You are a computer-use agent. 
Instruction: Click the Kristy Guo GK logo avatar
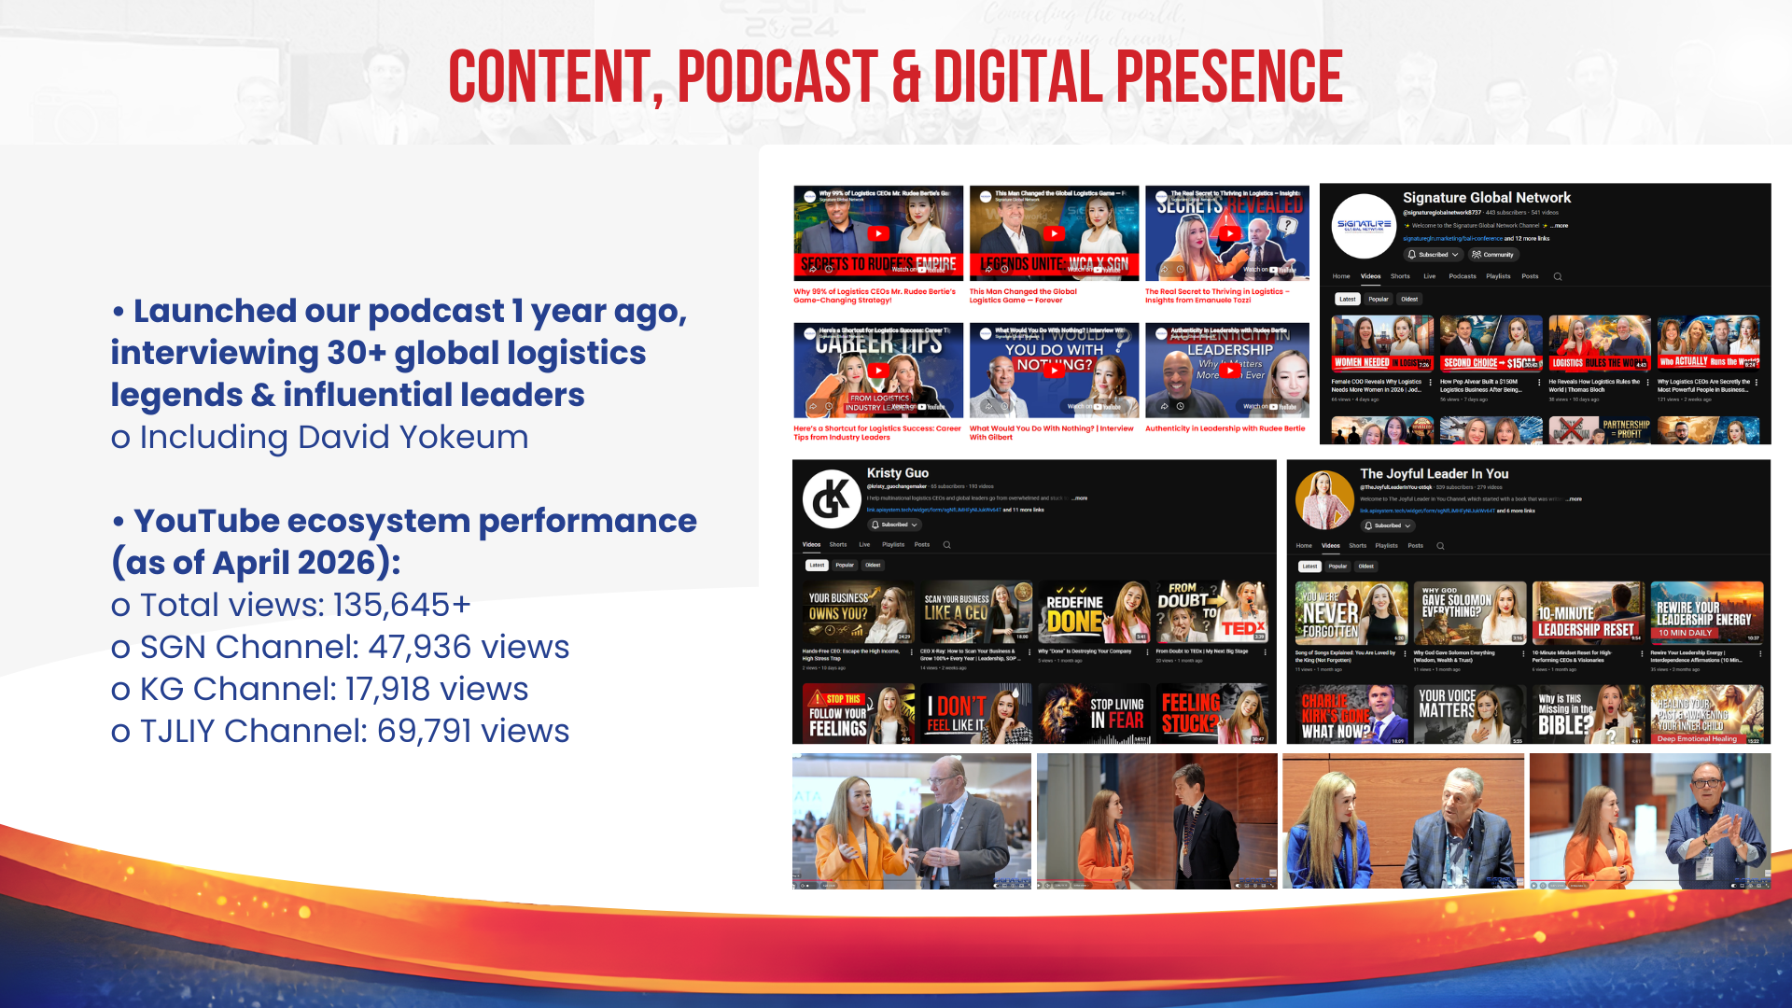coord(832,499)
